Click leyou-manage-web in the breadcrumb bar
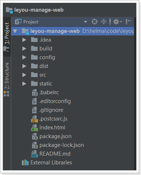This screenshot has height=175, width=141. click(x=39, y=10)
